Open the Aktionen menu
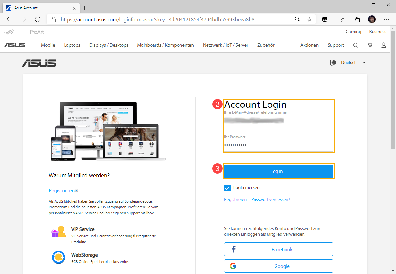This screenshot has height=274, width=396. tap(310, 45)
